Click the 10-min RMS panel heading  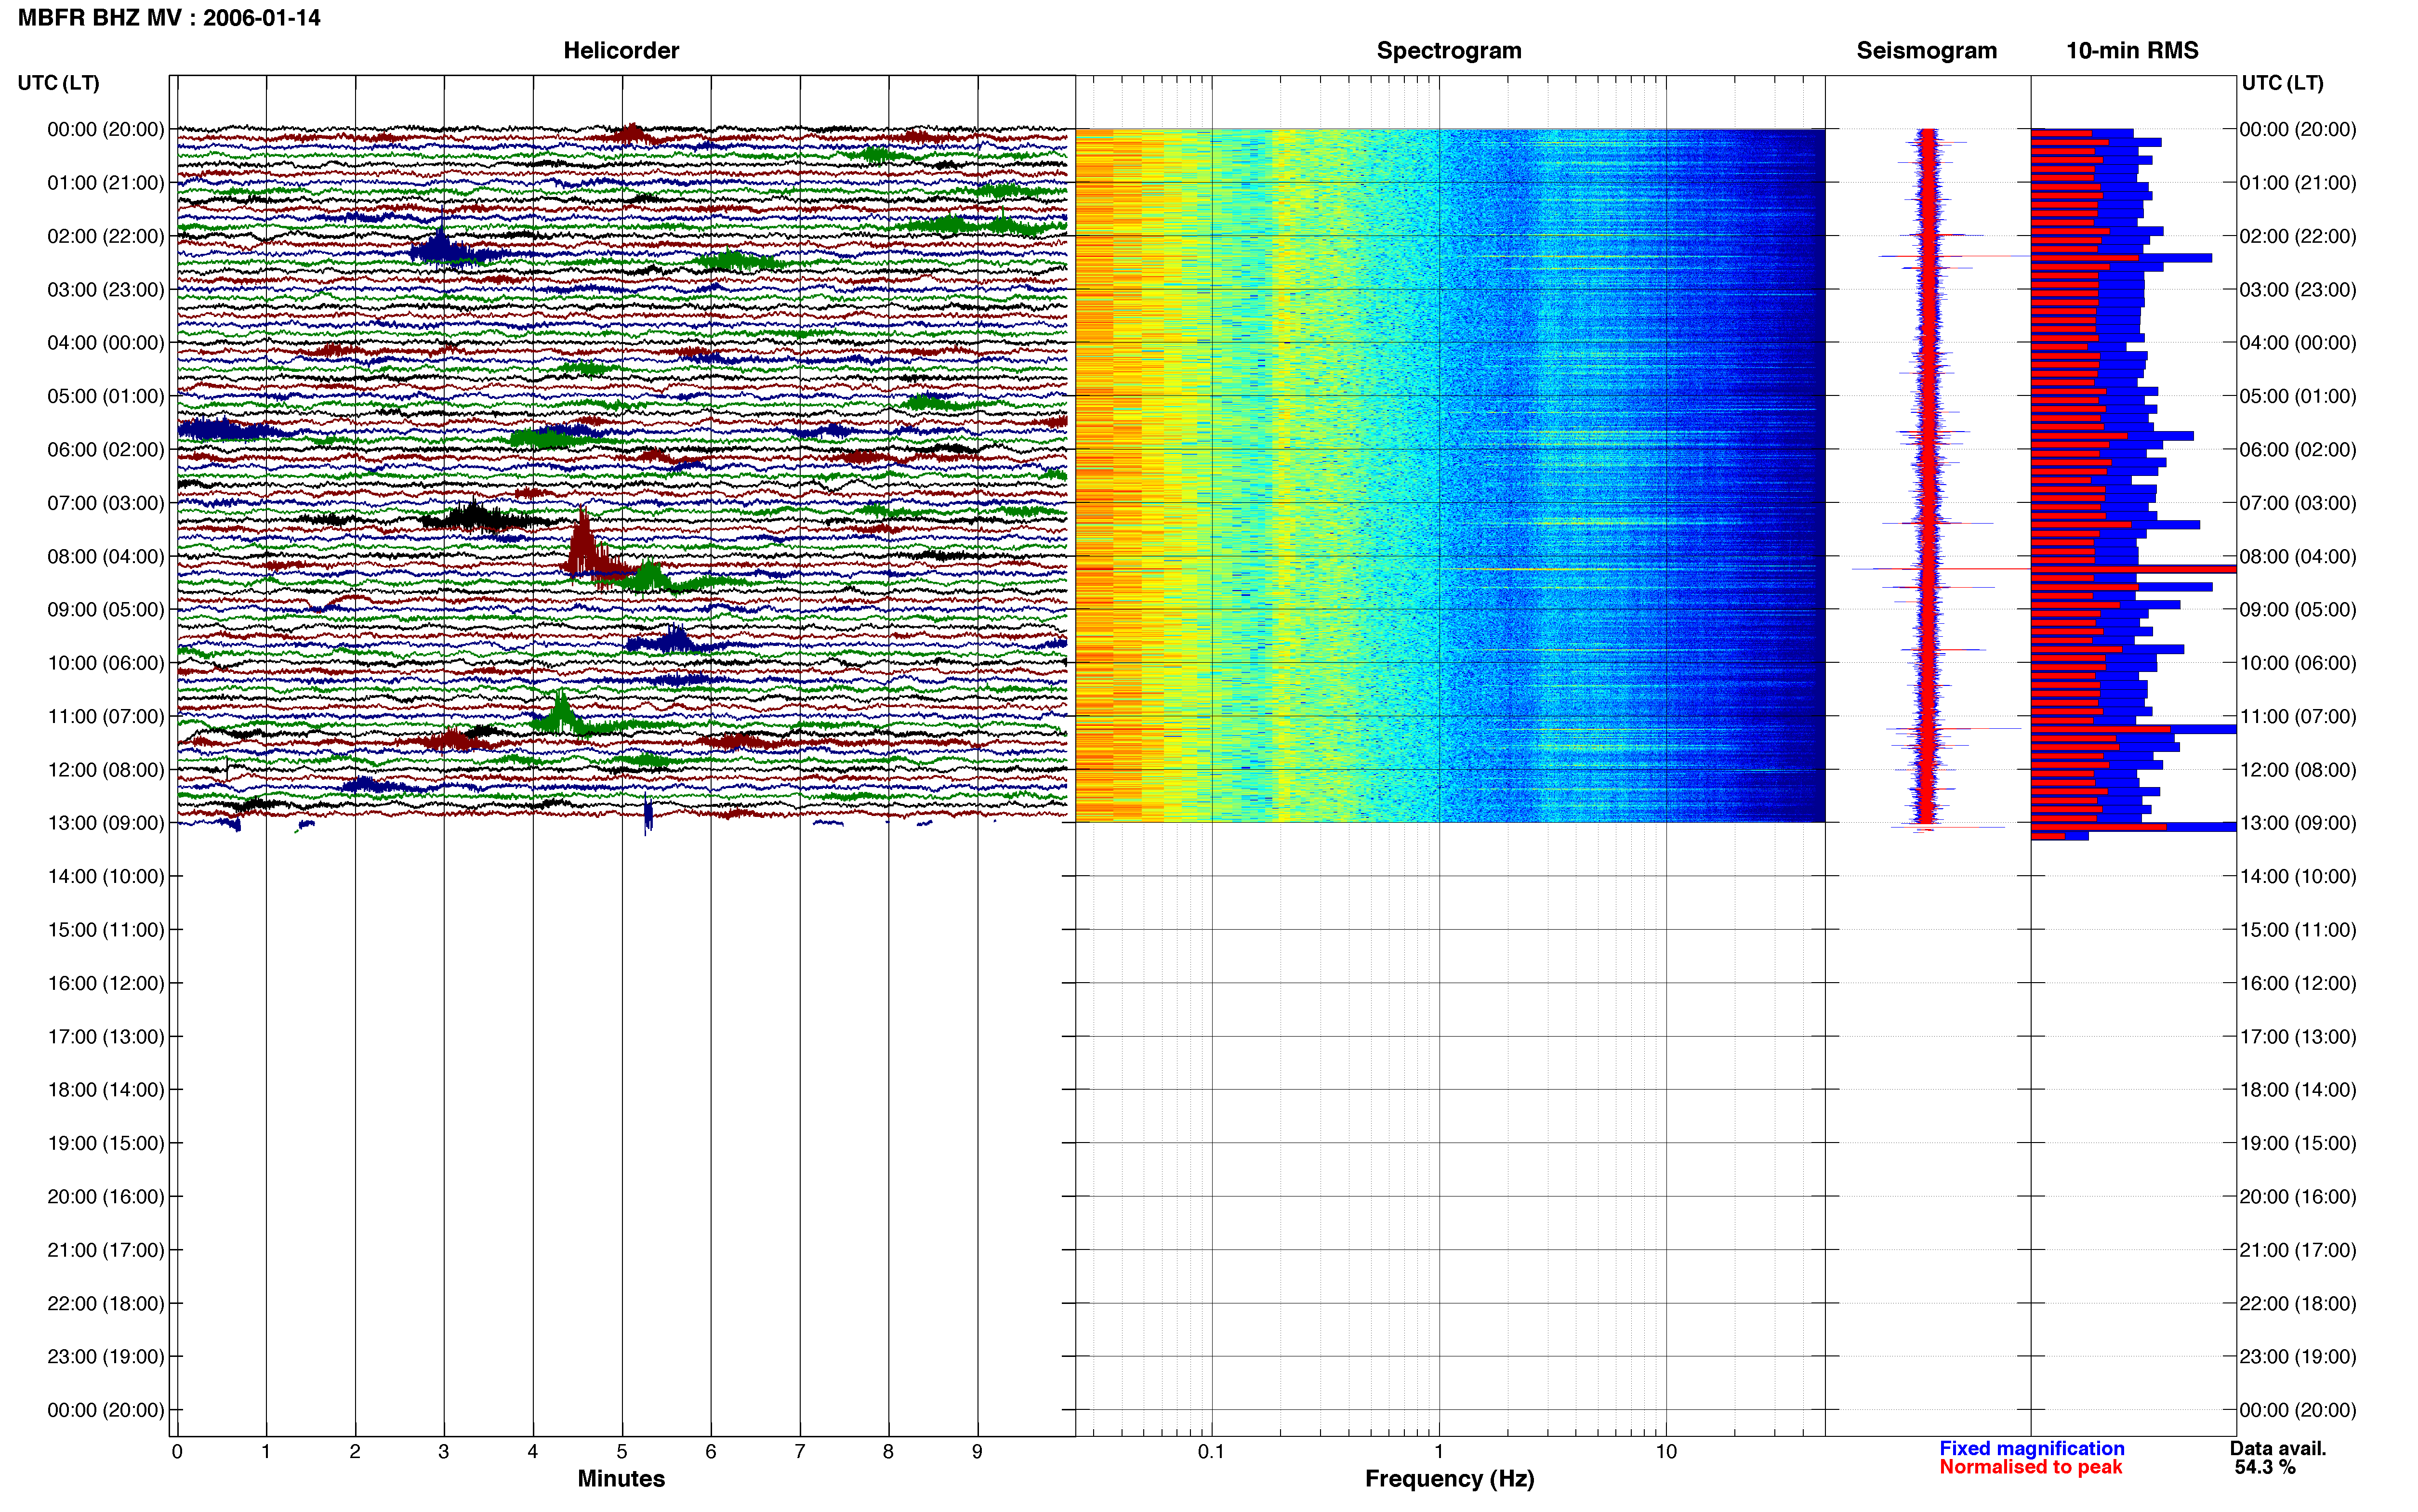click(2132, 50)
